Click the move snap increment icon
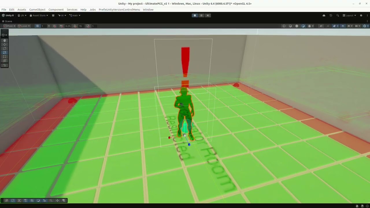Image resolution: width=370 pixels, height=208 pixels. [61, 26]
